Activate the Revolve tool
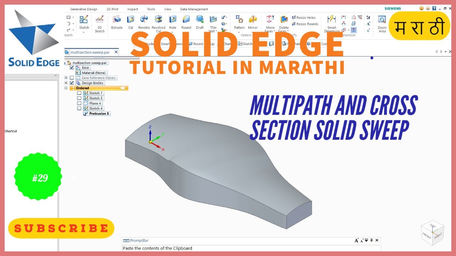 [x=144, y=22]
